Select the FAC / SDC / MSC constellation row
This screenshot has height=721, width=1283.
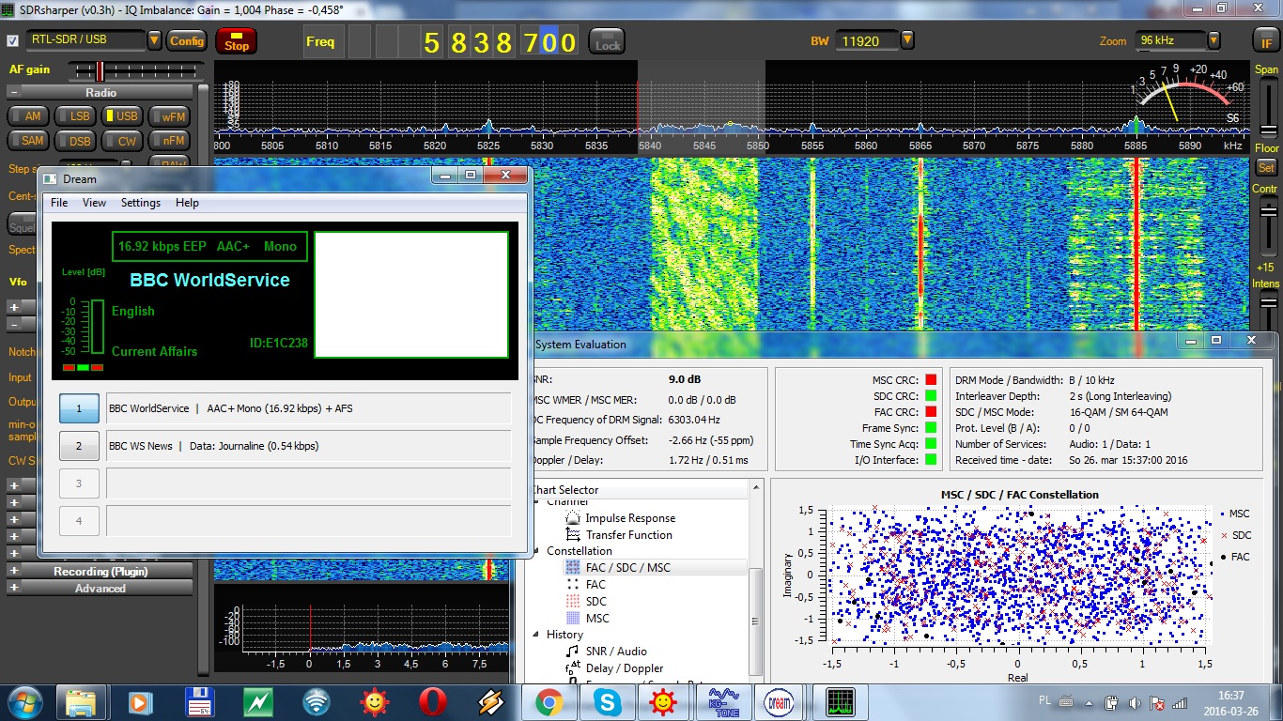655,567
